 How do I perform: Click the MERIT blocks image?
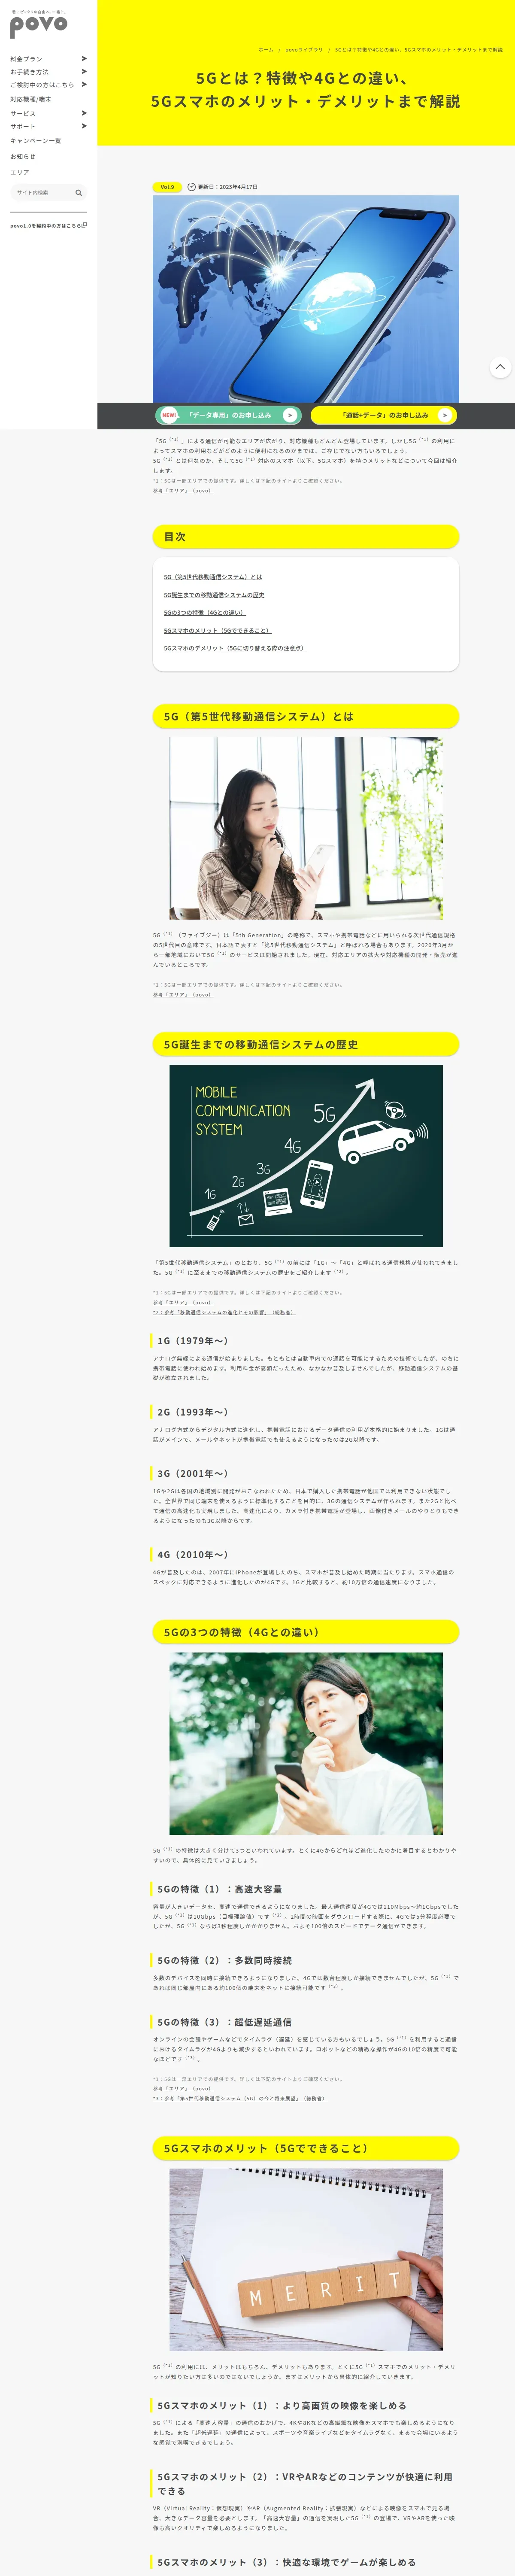pyautogui.click(x=306, y=2260)
